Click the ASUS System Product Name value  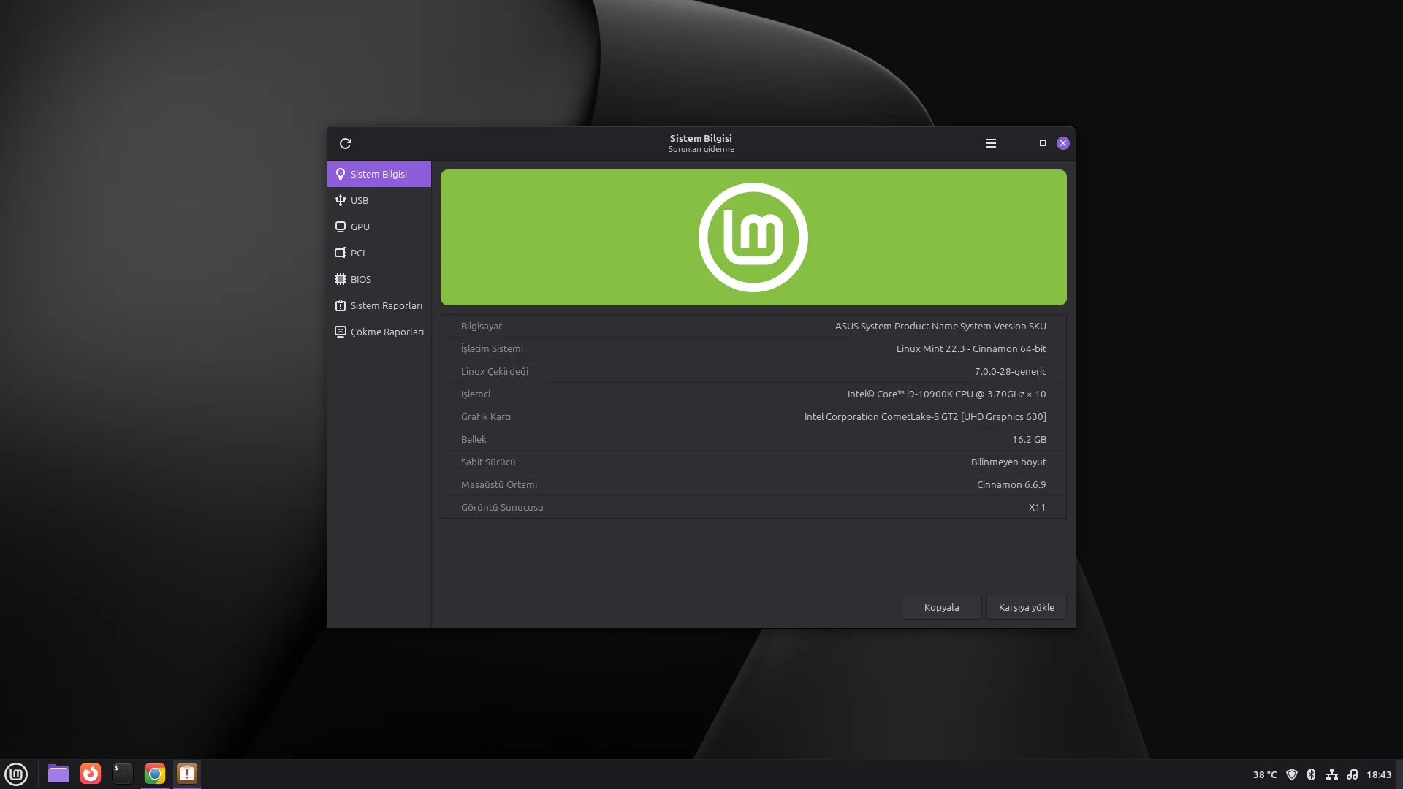tap(940, 326)
